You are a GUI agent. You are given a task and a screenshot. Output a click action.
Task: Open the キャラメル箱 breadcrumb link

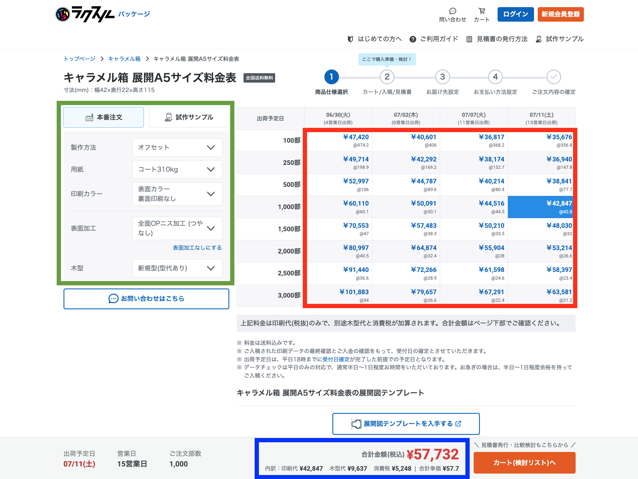tap(124, 59)
